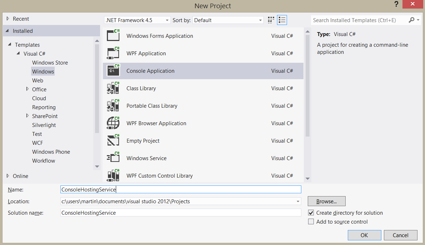Image resolution: width=425 pixels, height=245 pixels.
Task: Open search options dropdown arrow
Action: click(x=418, y=20)
